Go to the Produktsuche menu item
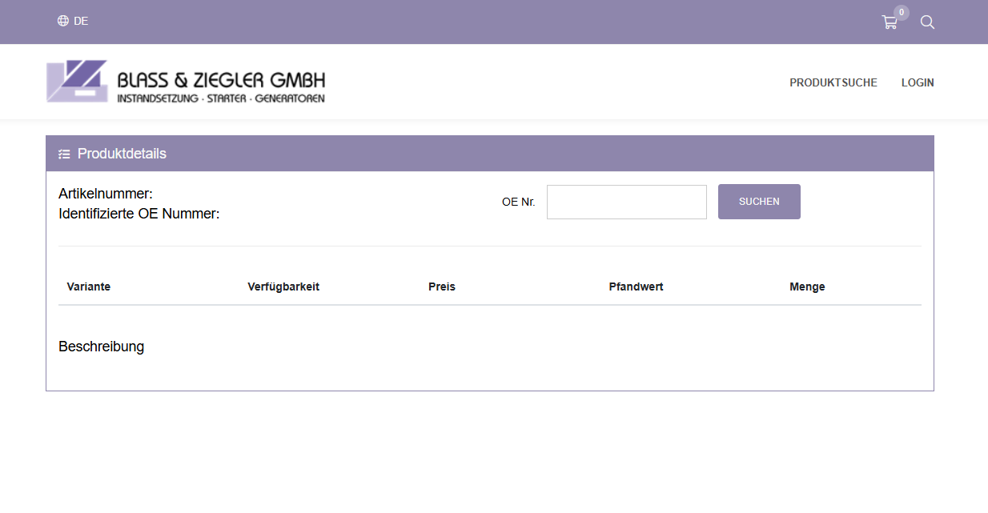This screenshot has width=988, height=513. tap(833, 82)
